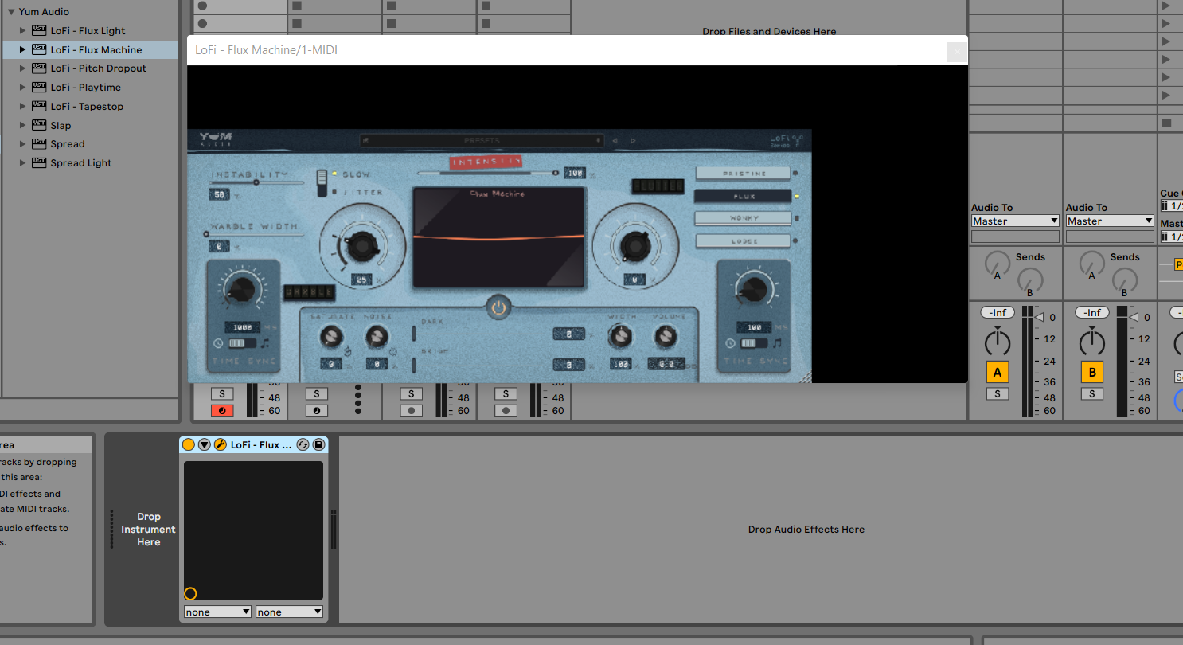
Task: Click the plug-in icon left of the Spread row
Action: click(x=38, y=144)
